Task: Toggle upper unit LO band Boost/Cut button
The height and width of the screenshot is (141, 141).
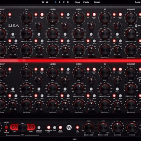Action: pos(42,14)
